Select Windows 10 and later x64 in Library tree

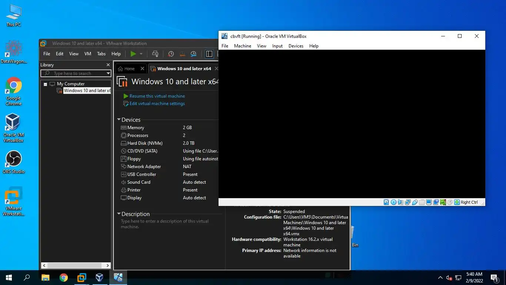pyautogui.click(x=87, y=91)
